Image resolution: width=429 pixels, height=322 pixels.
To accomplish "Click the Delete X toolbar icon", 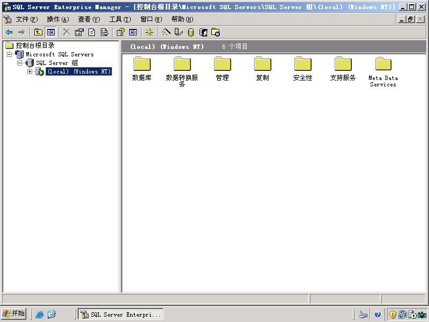I will coord(66,32).
